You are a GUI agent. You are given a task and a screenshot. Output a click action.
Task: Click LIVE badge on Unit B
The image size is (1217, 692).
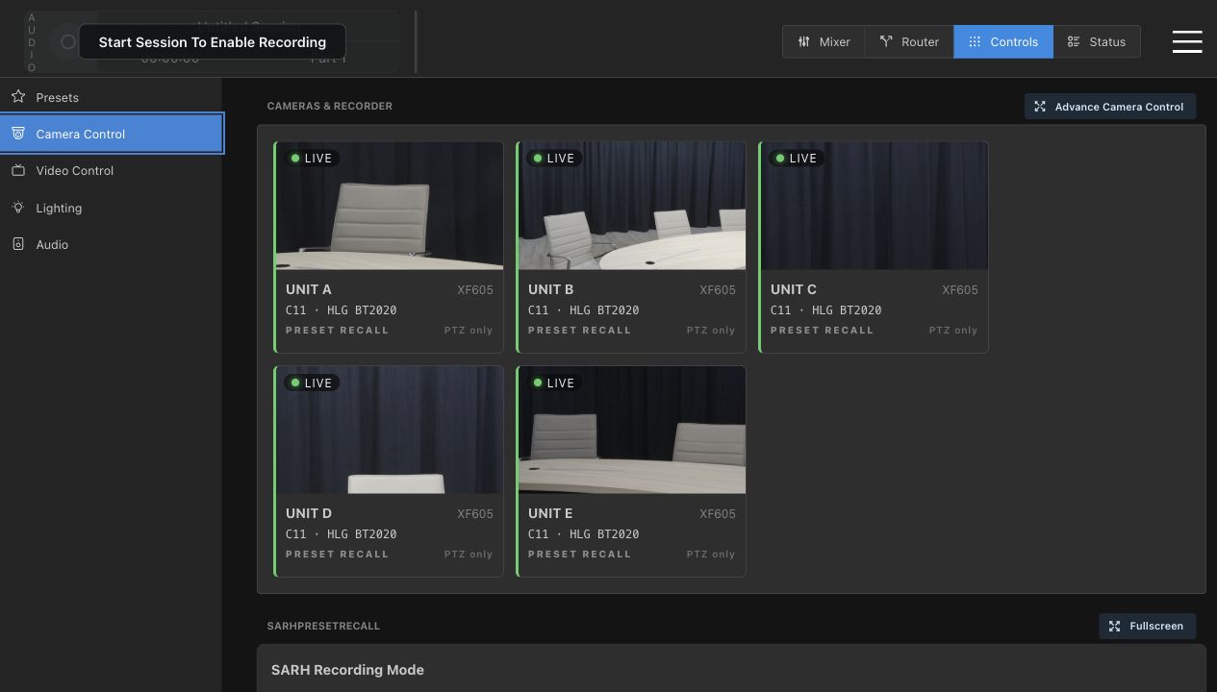(x=553, y=159)
